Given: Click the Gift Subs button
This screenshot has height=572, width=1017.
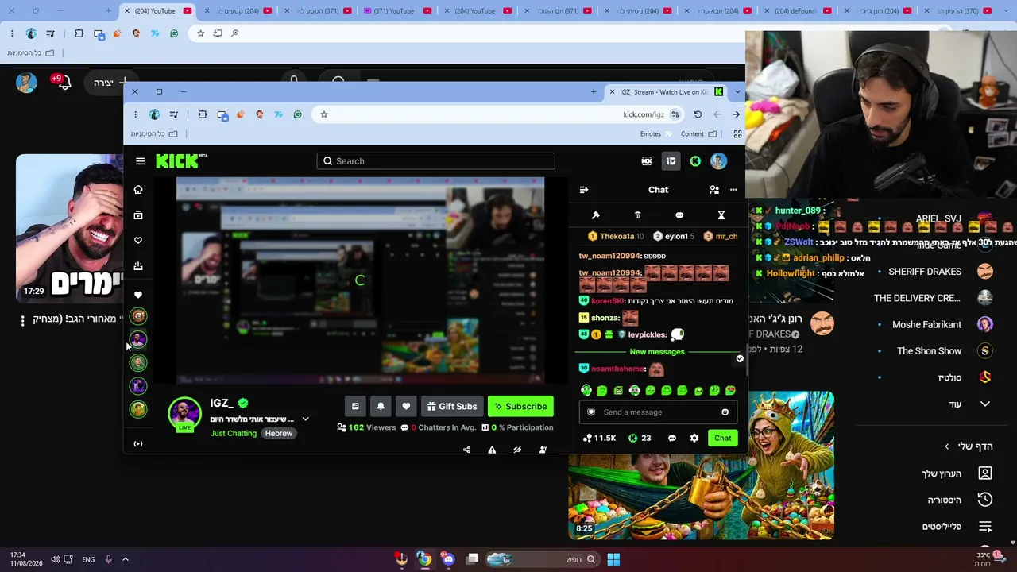Looking at the screenshot, I should click(452, 406).
